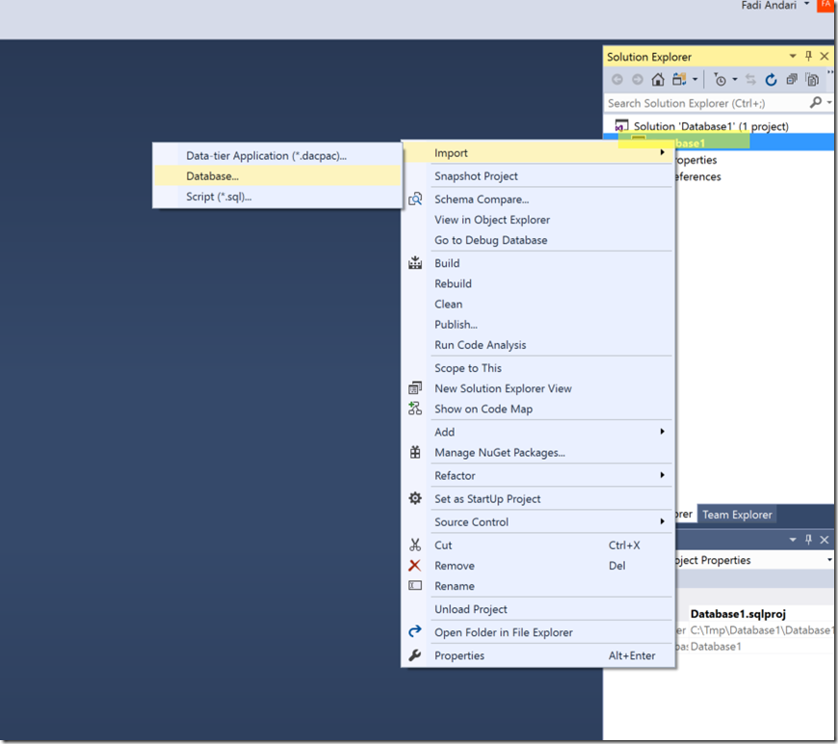Viewport: 838px width, 744px height.
Task: Click the C:\Tmp\Database1 folder path value
Action: coord(761,630)
